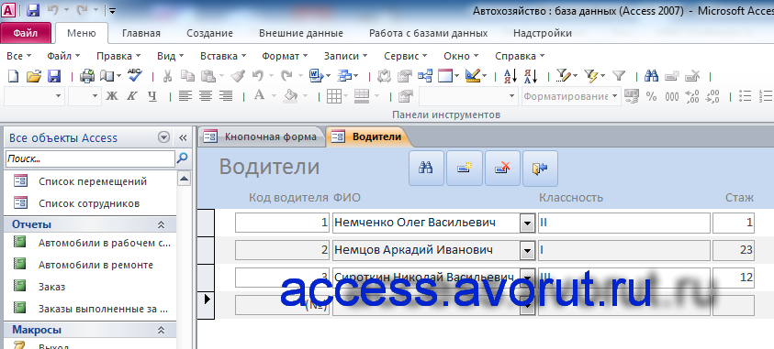Switch to the Создание ribbon tab
This screenshot has width=774, height=349.
209,34
